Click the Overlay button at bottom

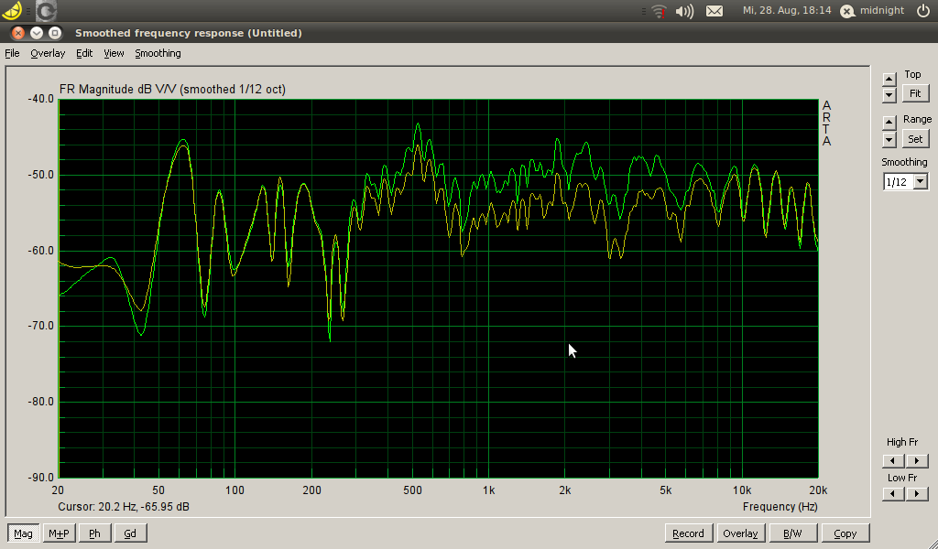click(x=740, y=533)
